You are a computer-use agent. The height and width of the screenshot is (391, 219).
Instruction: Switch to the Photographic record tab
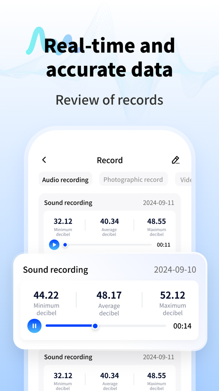(133, 179)
